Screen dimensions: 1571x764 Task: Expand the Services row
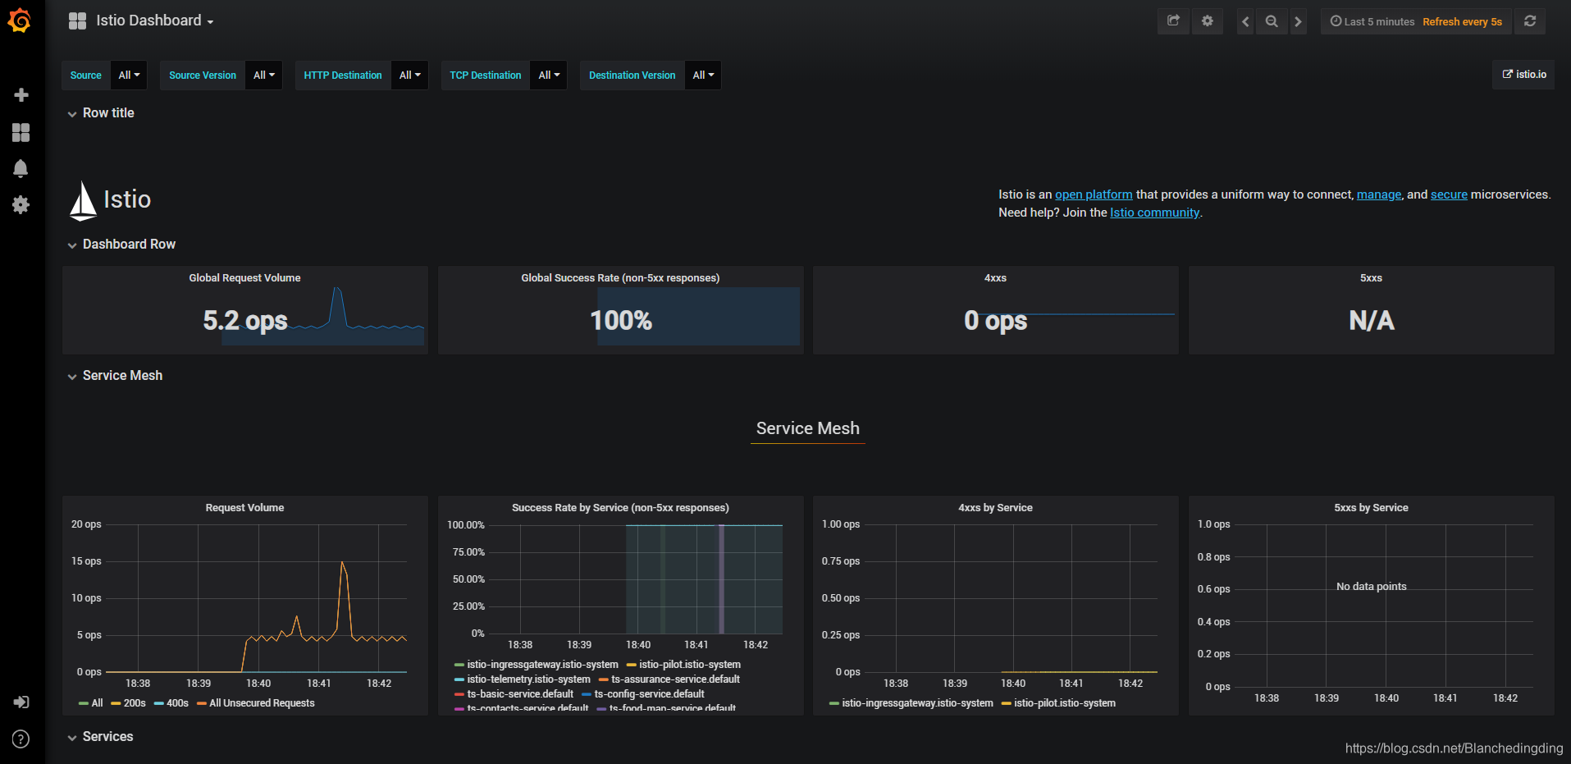(100, 737)
